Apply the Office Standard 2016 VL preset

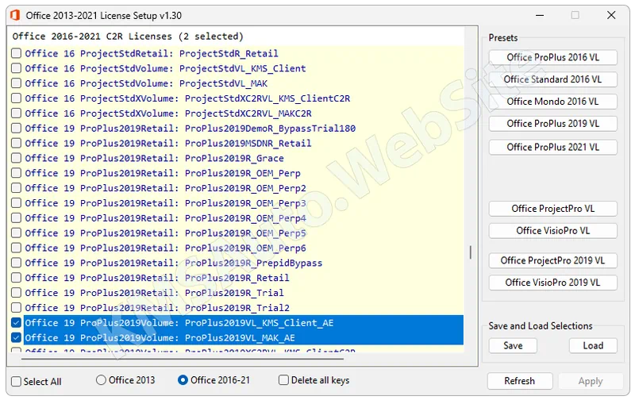point(552,79)
